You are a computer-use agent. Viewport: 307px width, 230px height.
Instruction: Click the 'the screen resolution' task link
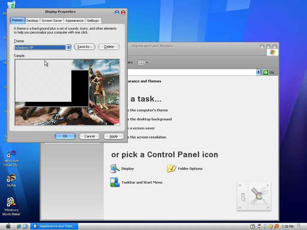pyautogui.click(x=147, y=137)
